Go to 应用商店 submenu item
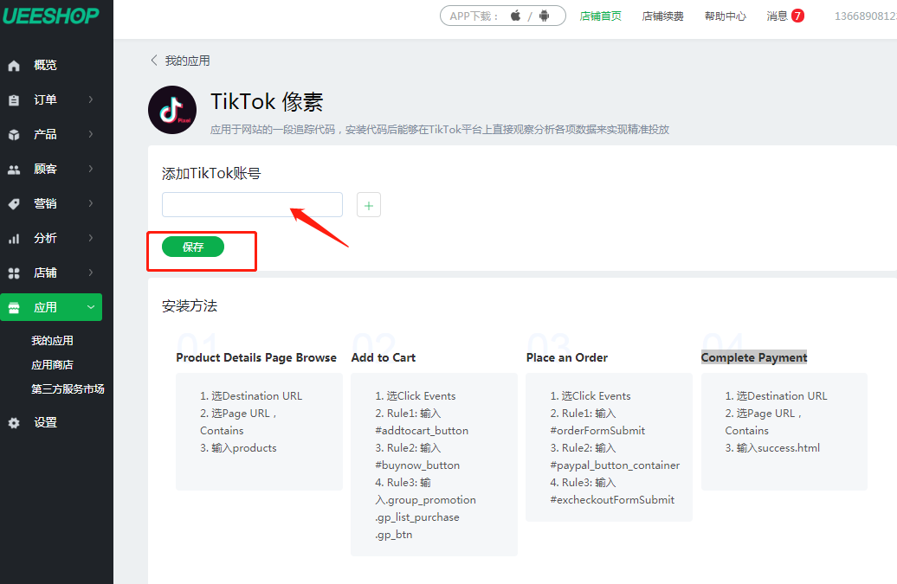 tap(52, 364)
